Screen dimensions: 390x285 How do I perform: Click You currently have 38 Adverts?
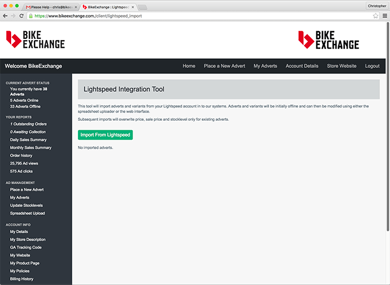point(28,91)
